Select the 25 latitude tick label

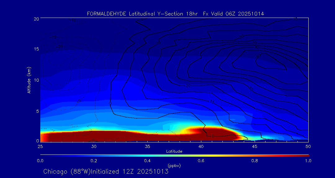tap(40, 146)
